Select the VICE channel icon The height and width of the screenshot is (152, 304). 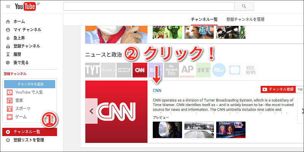pyautogui.click(x=124, y=70)
